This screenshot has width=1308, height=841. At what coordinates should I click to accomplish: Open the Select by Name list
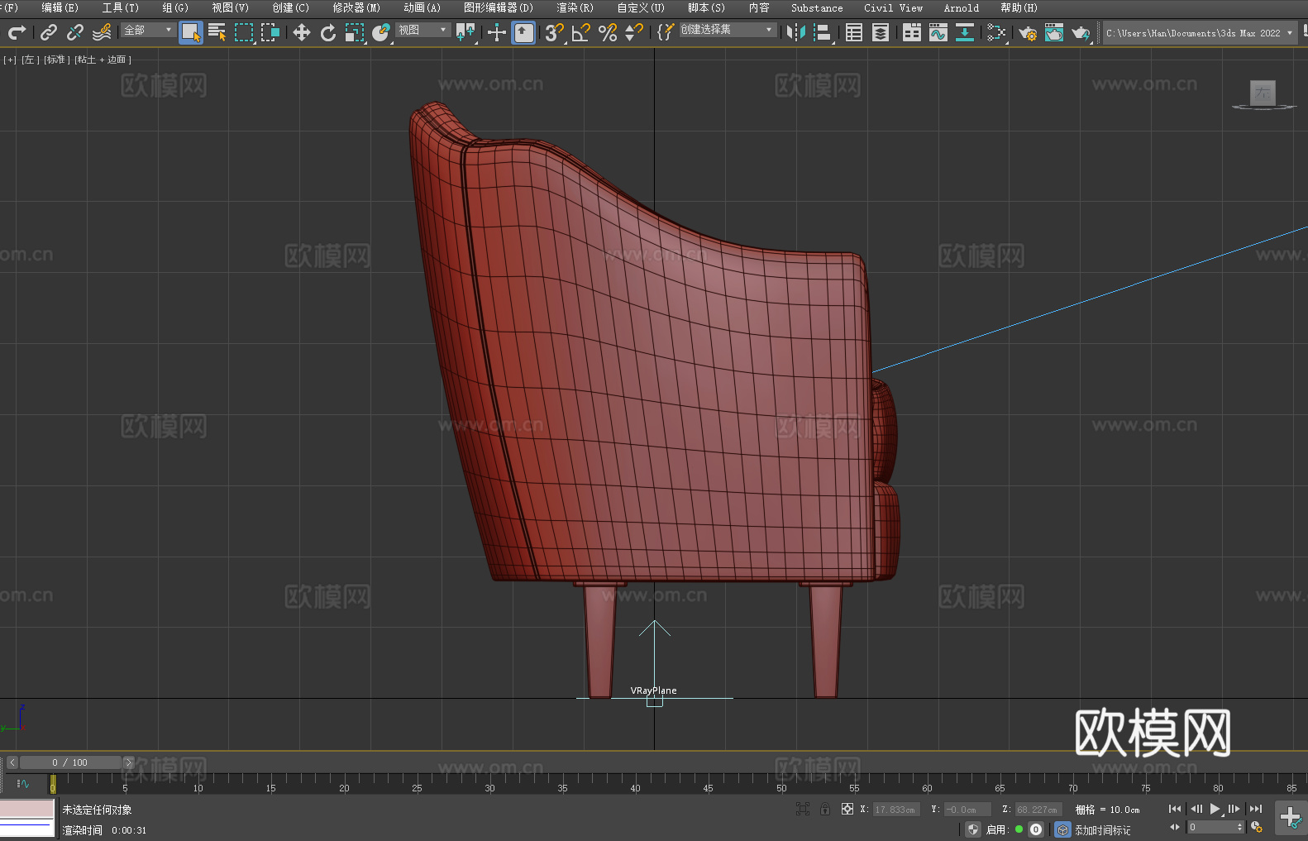pos(217,32)
